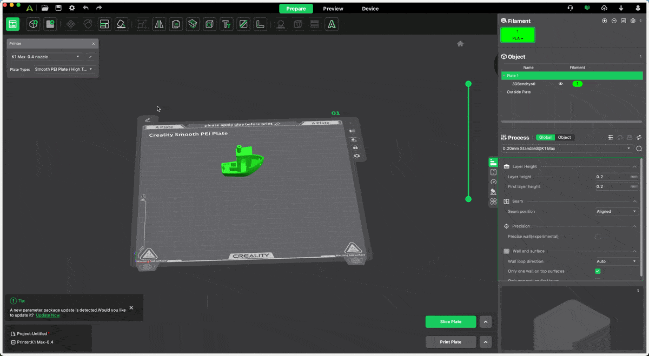Screen dimensions: 649x356
Task: Click the mirror tool in the toolbar
Action: point(159,24)
